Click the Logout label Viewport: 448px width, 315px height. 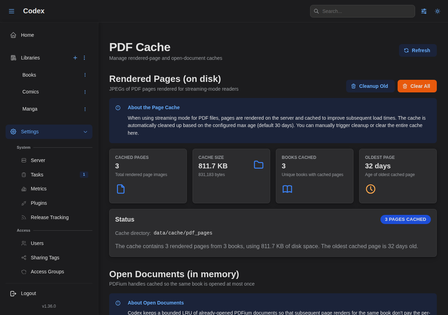[28, 293]
